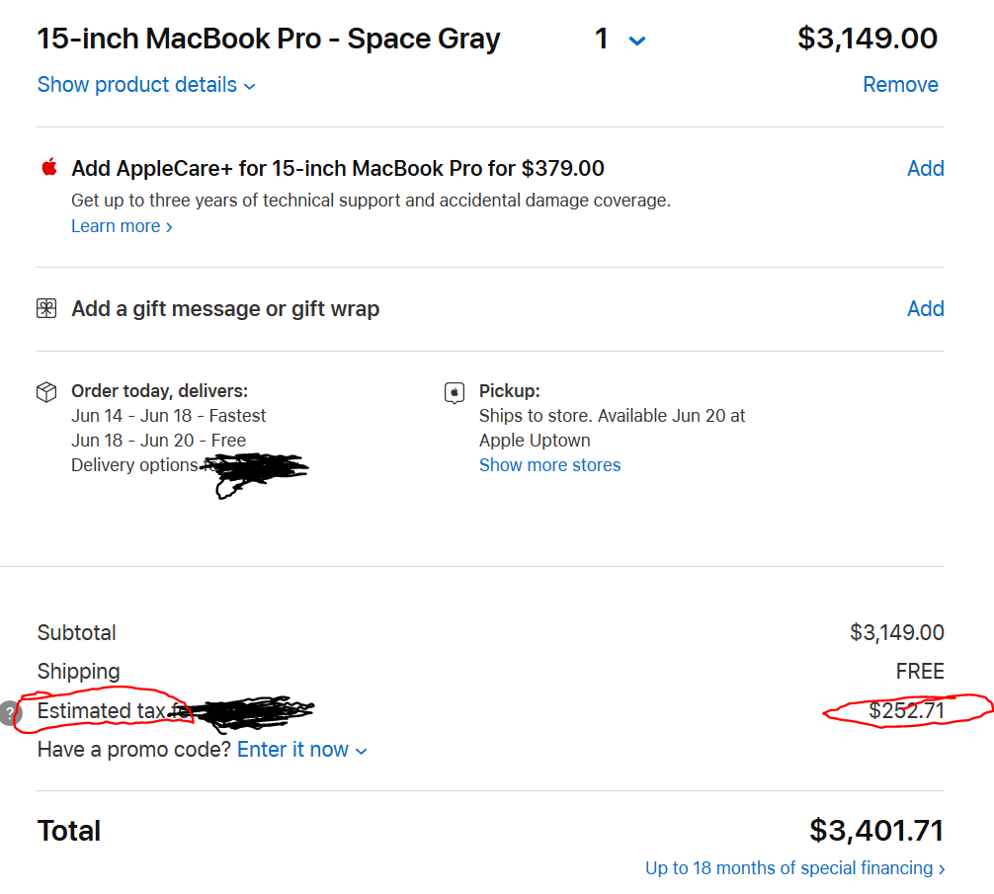Expand the promo code Enter it now field
The image size is (994, 894).
pyautogui.click(x=301, y=750)
